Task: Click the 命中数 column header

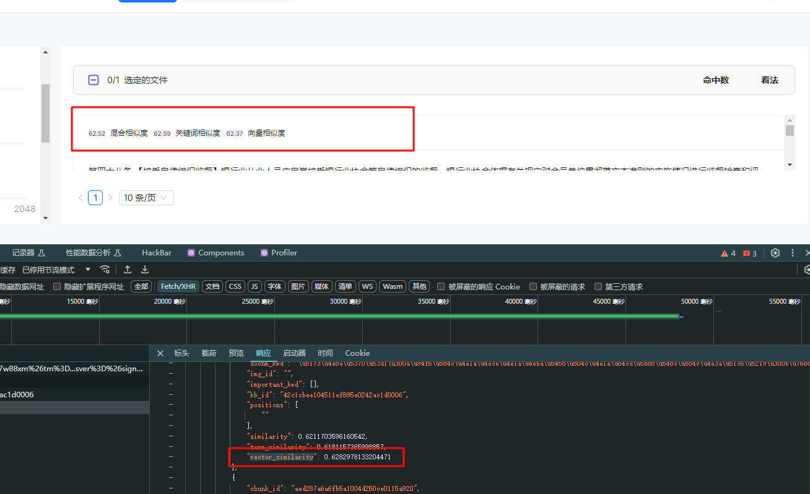Action: (716, 80)
